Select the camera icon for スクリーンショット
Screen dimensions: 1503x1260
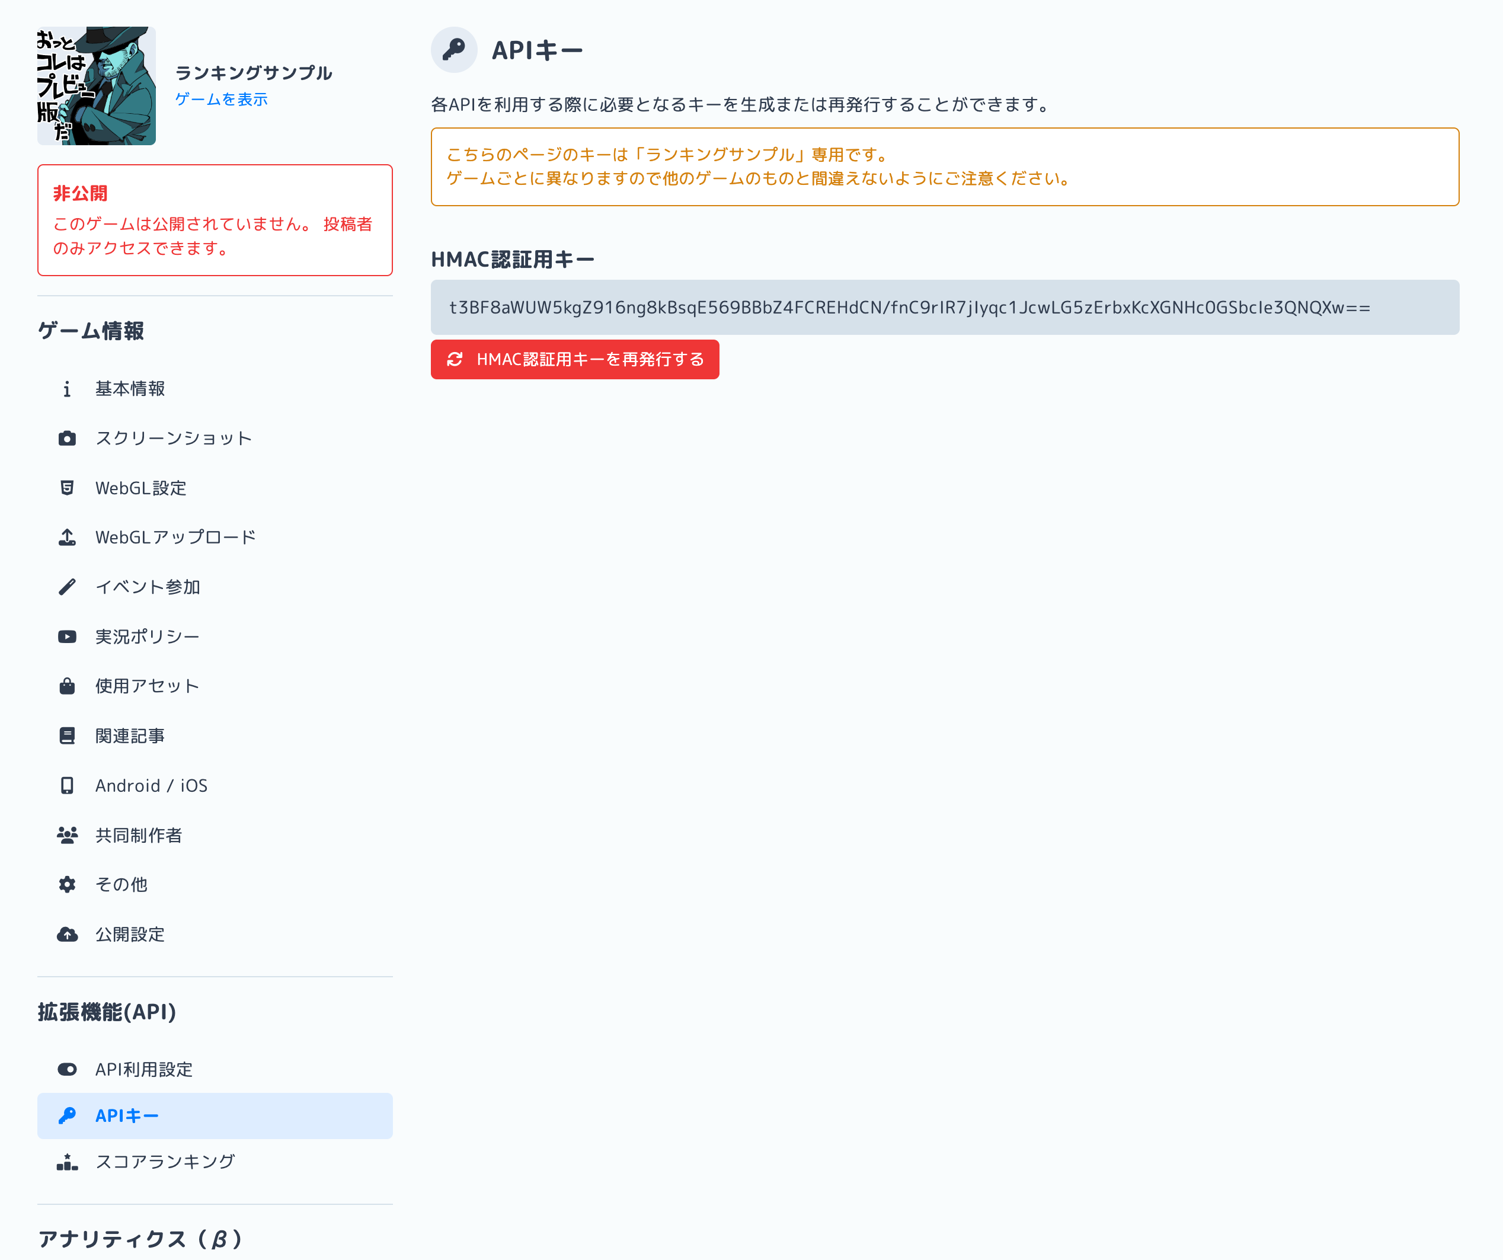68,438
